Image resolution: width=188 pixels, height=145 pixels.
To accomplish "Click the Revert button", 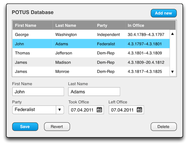I will [57, 127].
